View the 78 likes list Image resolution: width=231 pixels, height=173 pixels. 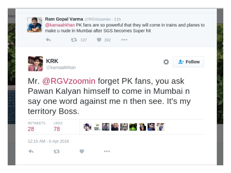(x=57, y=129)
